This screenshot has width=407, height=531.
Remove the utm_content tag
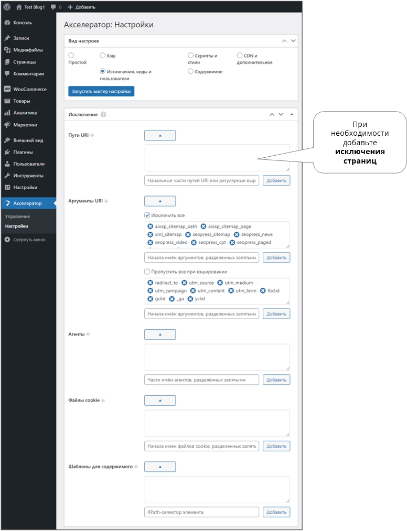tap(193, 290)
